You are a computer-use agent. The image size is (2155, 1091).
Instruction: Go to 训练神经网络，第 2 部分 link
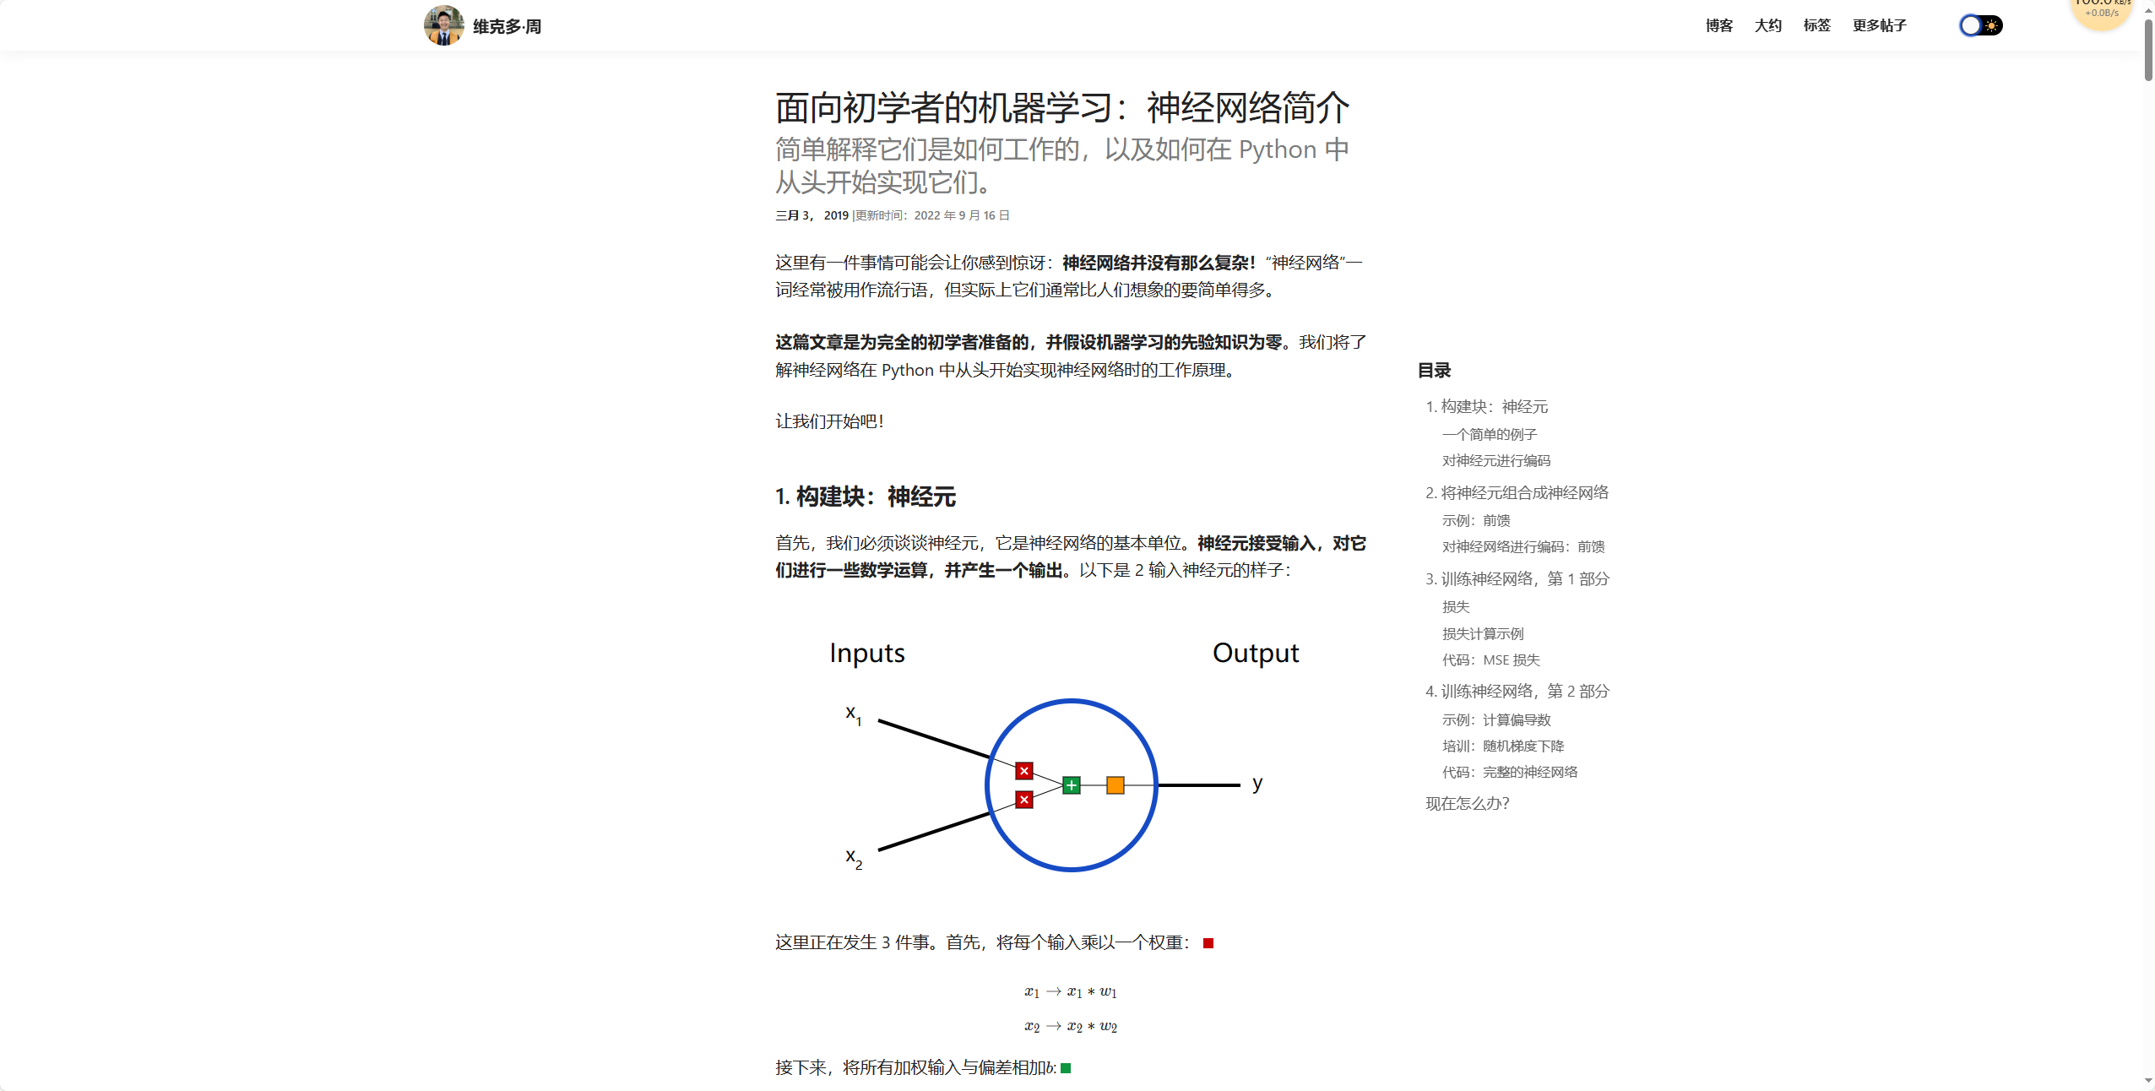pos(1524,692)
